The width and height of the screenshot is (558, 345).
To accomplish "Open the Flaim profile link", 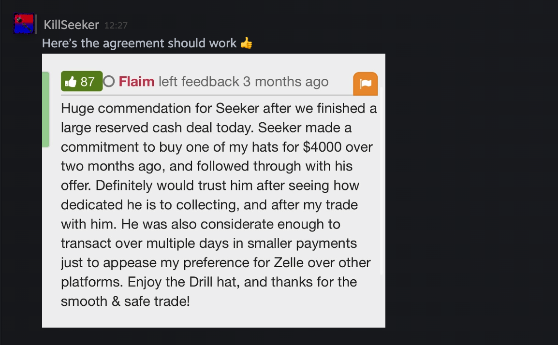I will (x=136, y=82).
